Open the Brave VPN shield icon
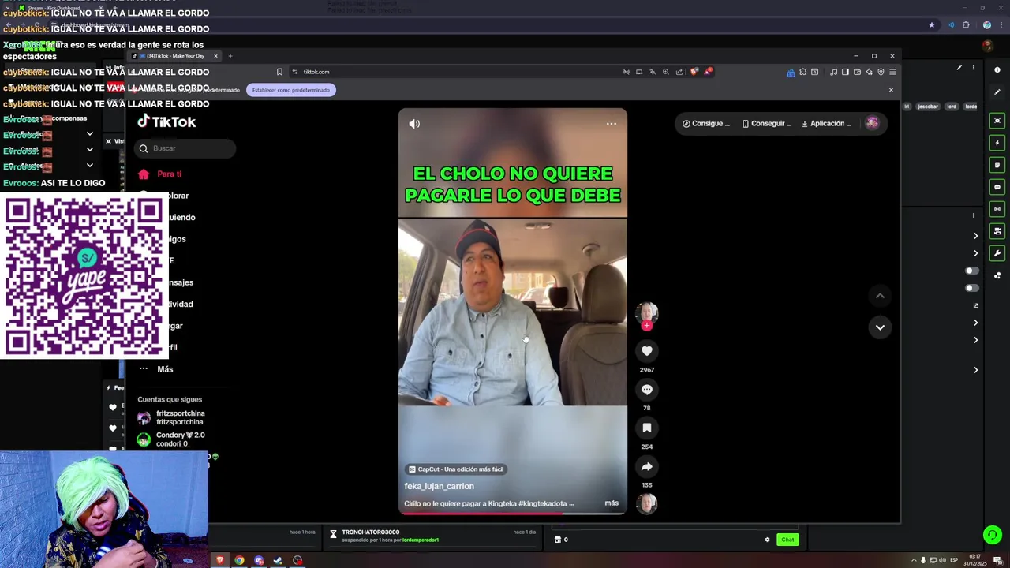 (x=881, y=72)
